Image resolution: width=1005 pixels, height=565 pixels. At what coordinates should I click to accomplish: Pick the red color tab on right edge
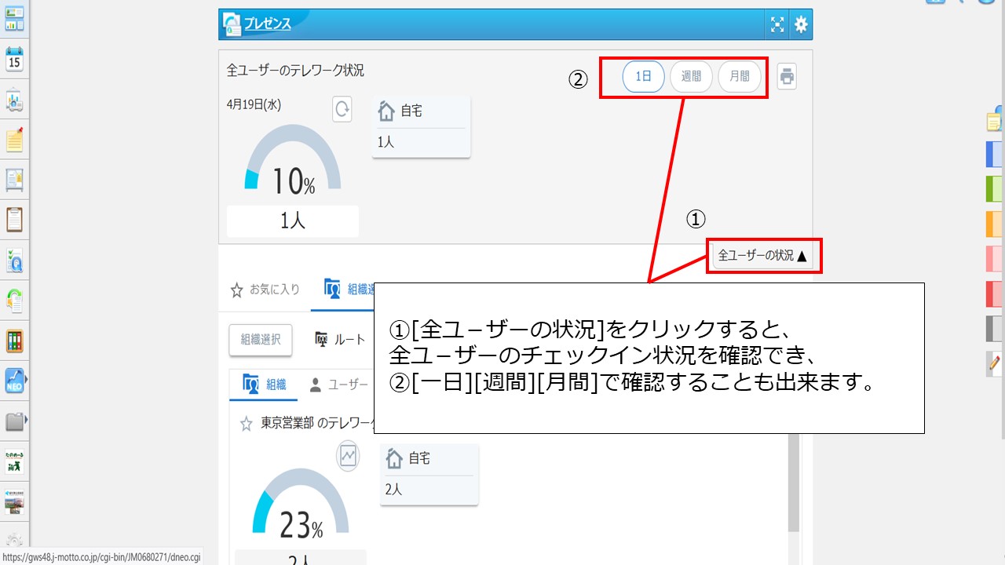[995, 293]
